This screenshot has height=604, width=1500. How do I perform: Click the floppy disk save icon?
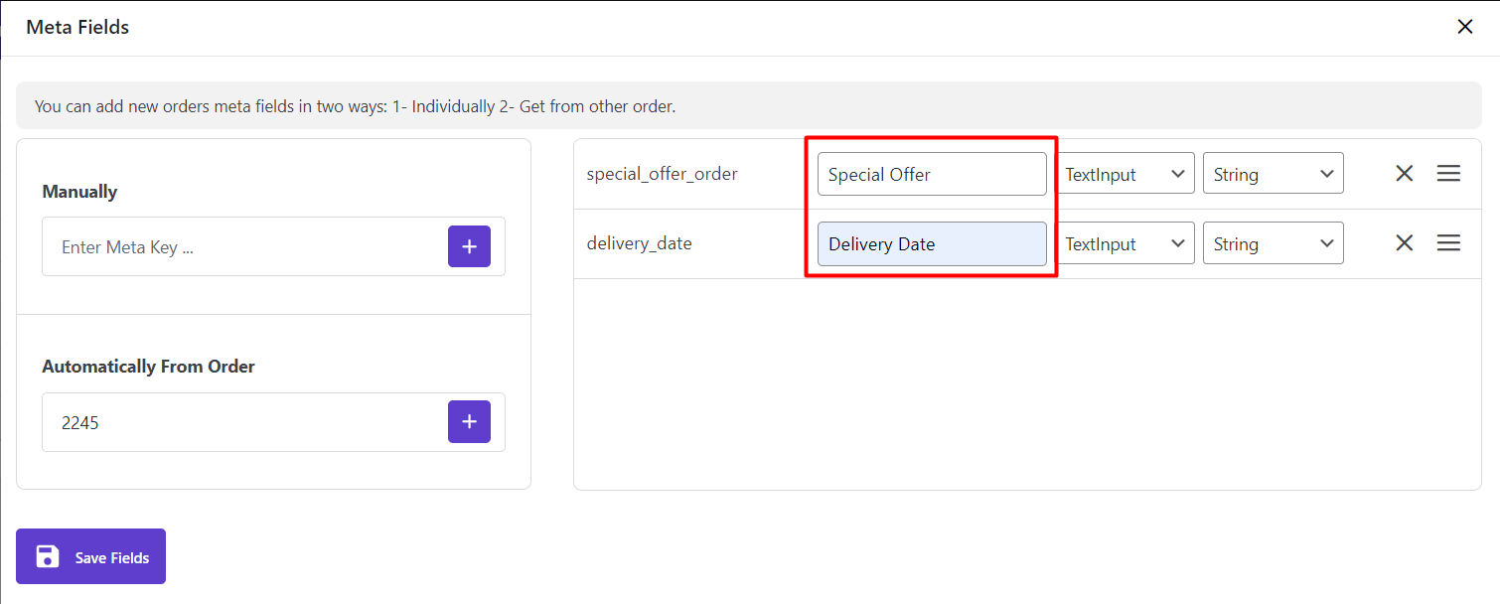(x=48, y=556)
